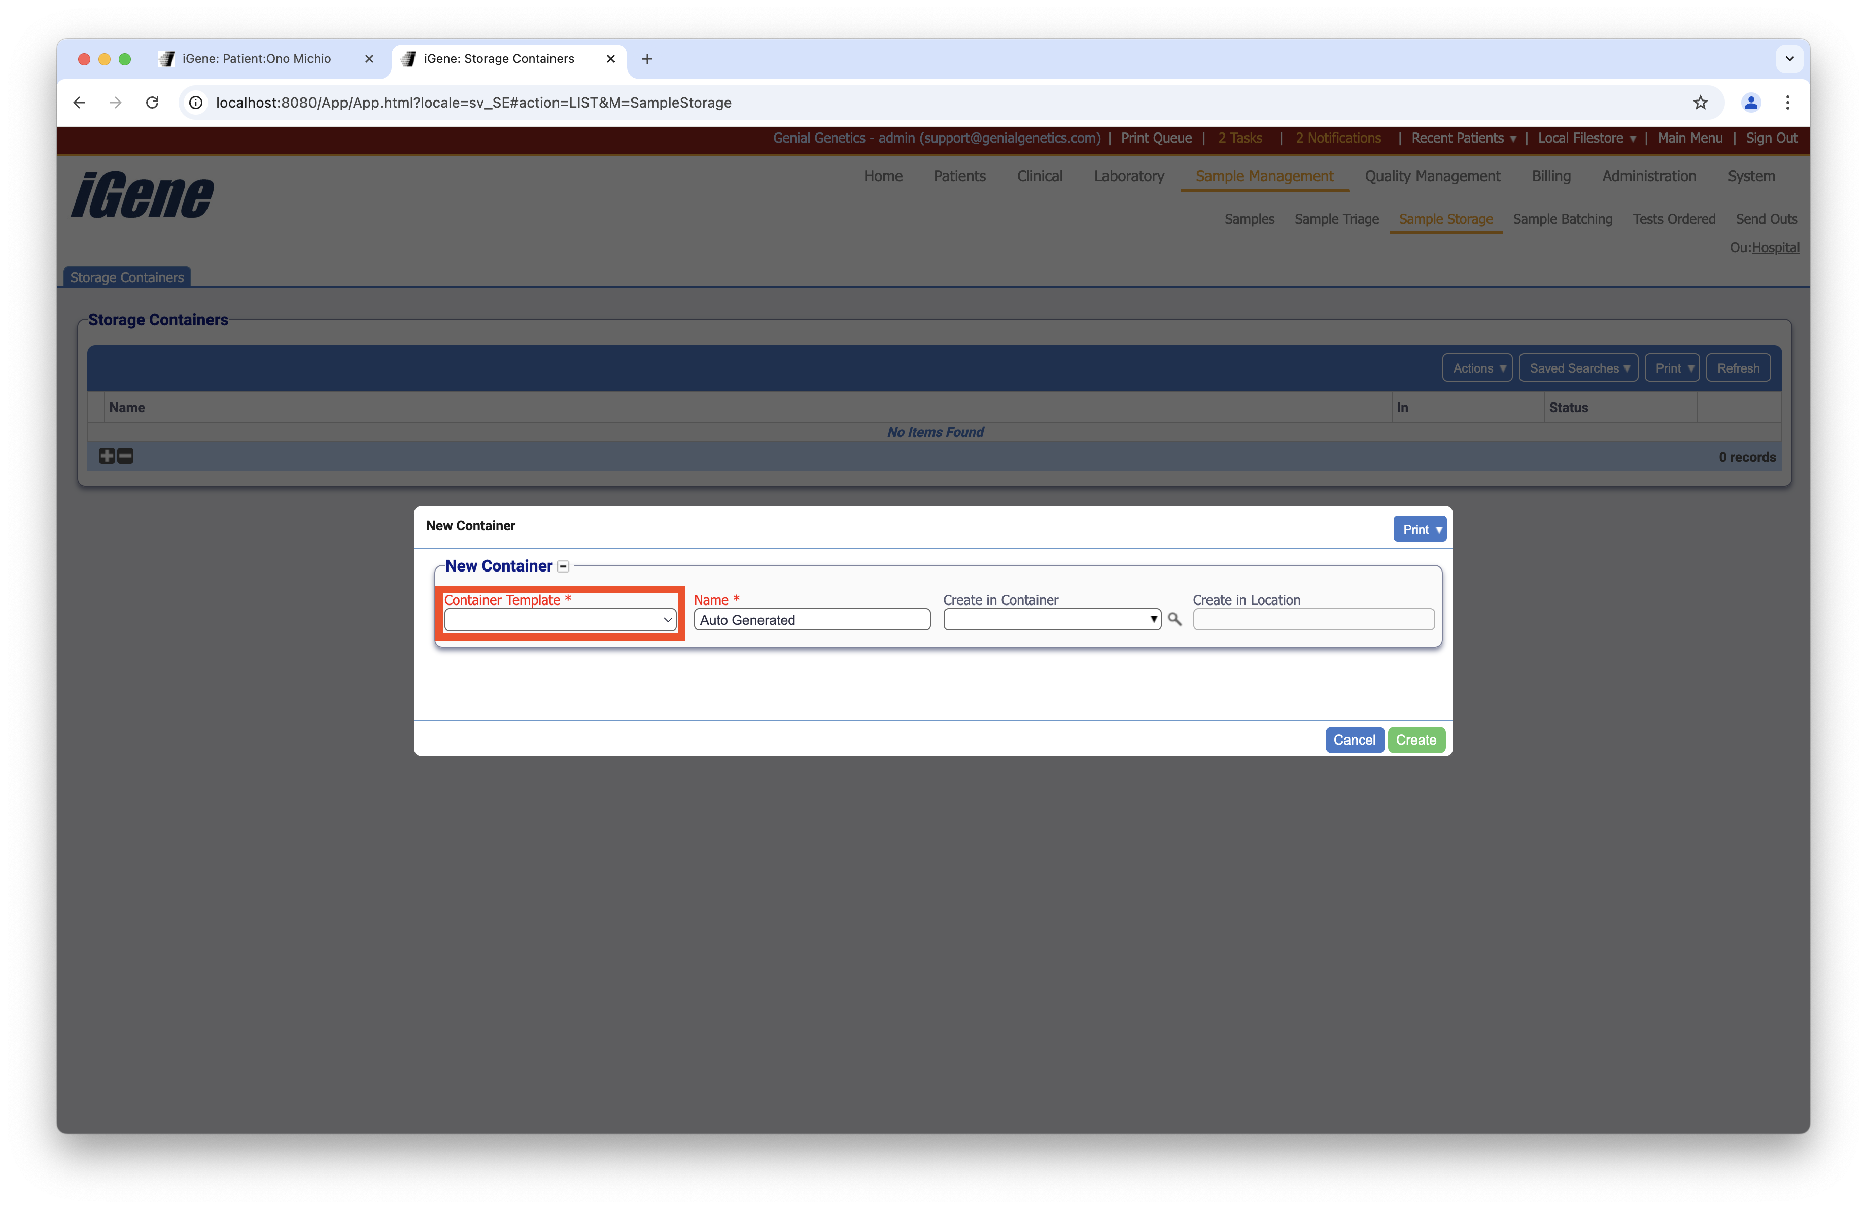The width and height of the screenshot is (1867, 1209).
Task: Open the Container Template dropdown
Action: (559, 619)
